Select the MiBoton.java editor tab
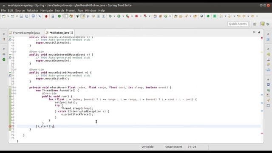Image resolution: width=272 pixels, height=153 pixels. [59, 33]
